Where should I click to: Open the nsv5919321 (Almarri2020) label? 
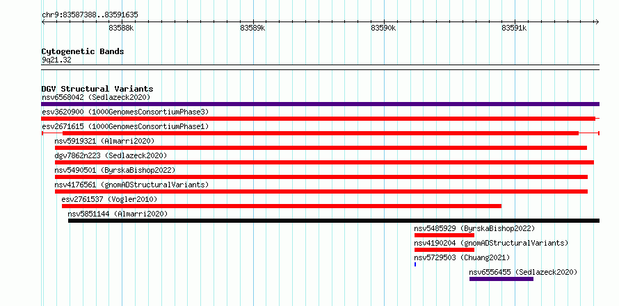[104, 141]
